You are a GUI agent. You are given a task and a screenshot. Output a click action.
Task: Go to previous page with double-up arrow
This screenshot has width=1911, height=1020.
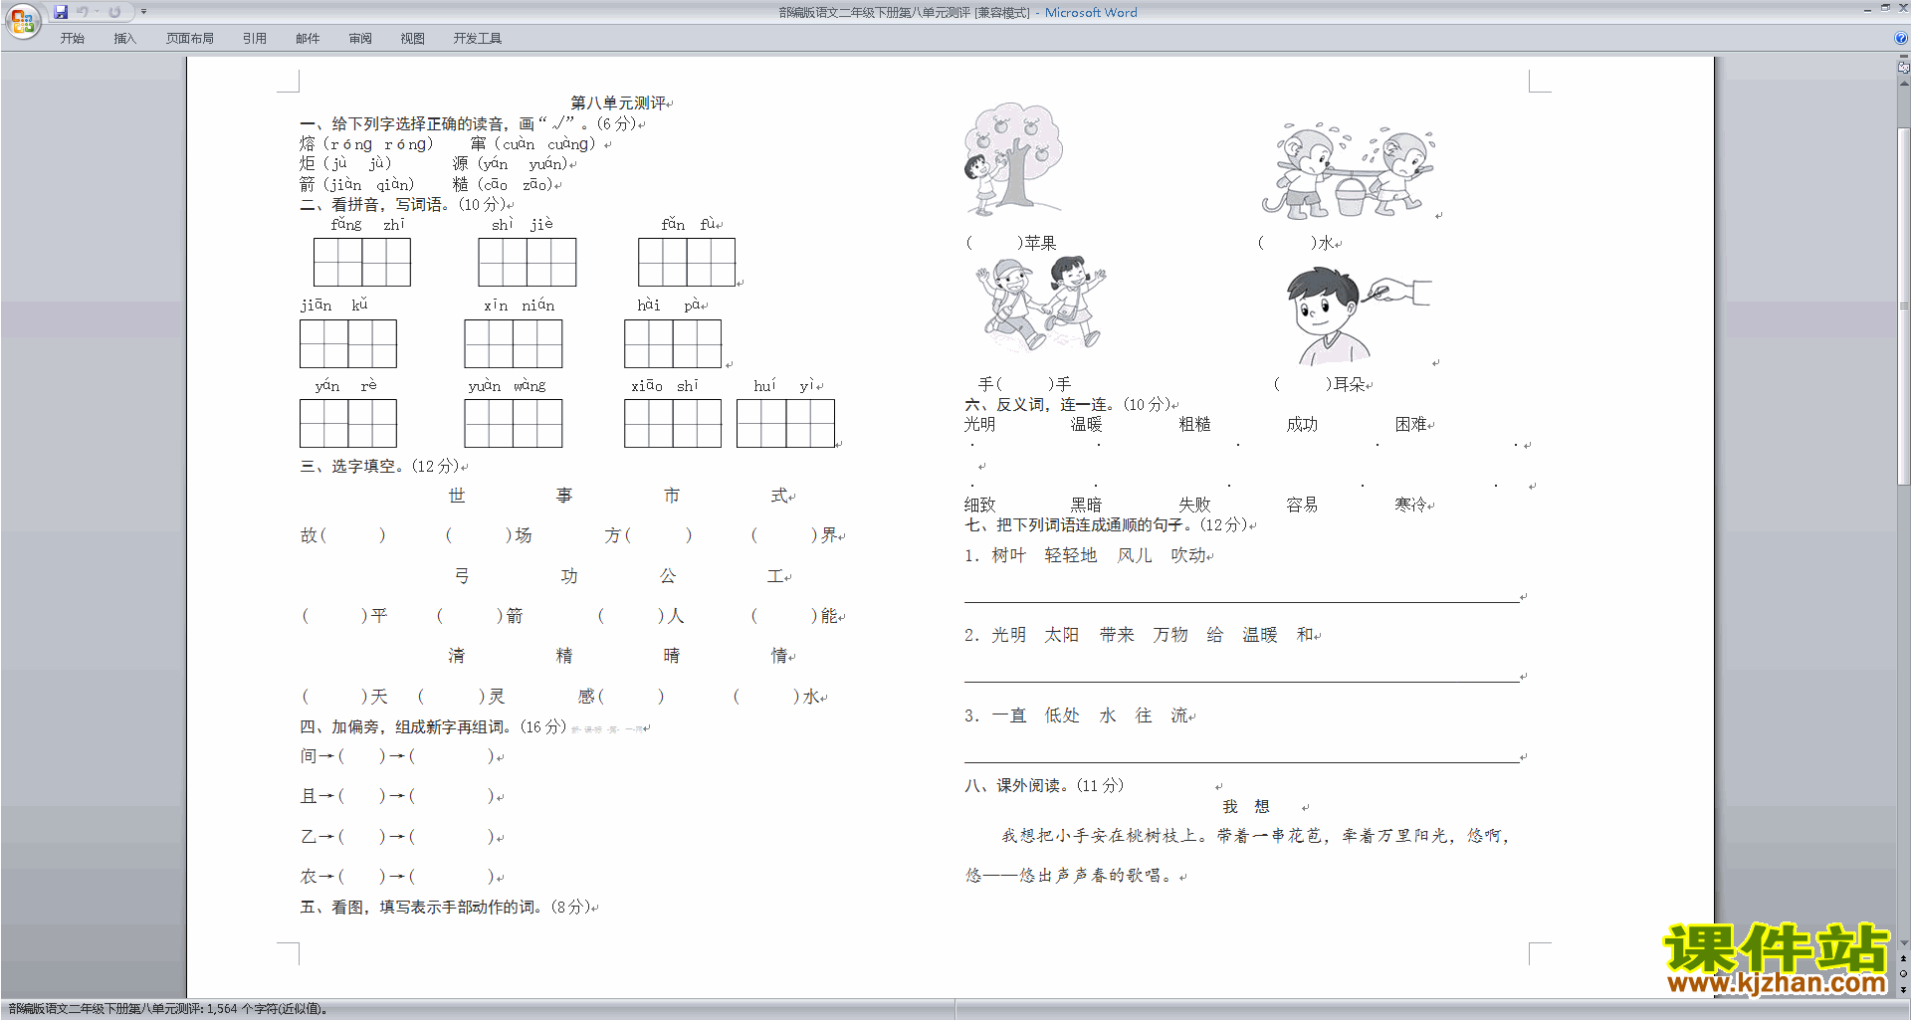[x=1904, y=958]
